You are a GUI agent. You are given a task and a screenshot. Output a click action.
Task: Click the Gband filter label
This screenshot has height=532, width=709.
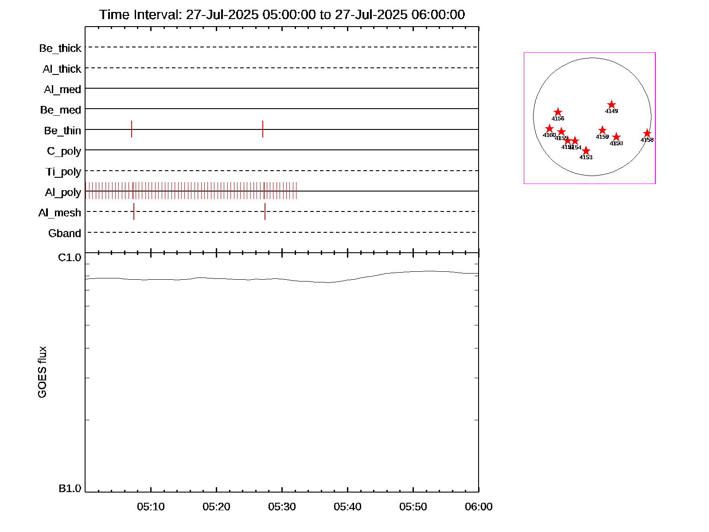65,233
